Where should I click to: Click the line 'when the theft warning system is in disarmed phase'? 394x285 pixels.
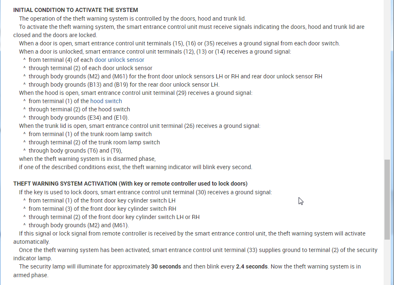[x=87, y=159]
